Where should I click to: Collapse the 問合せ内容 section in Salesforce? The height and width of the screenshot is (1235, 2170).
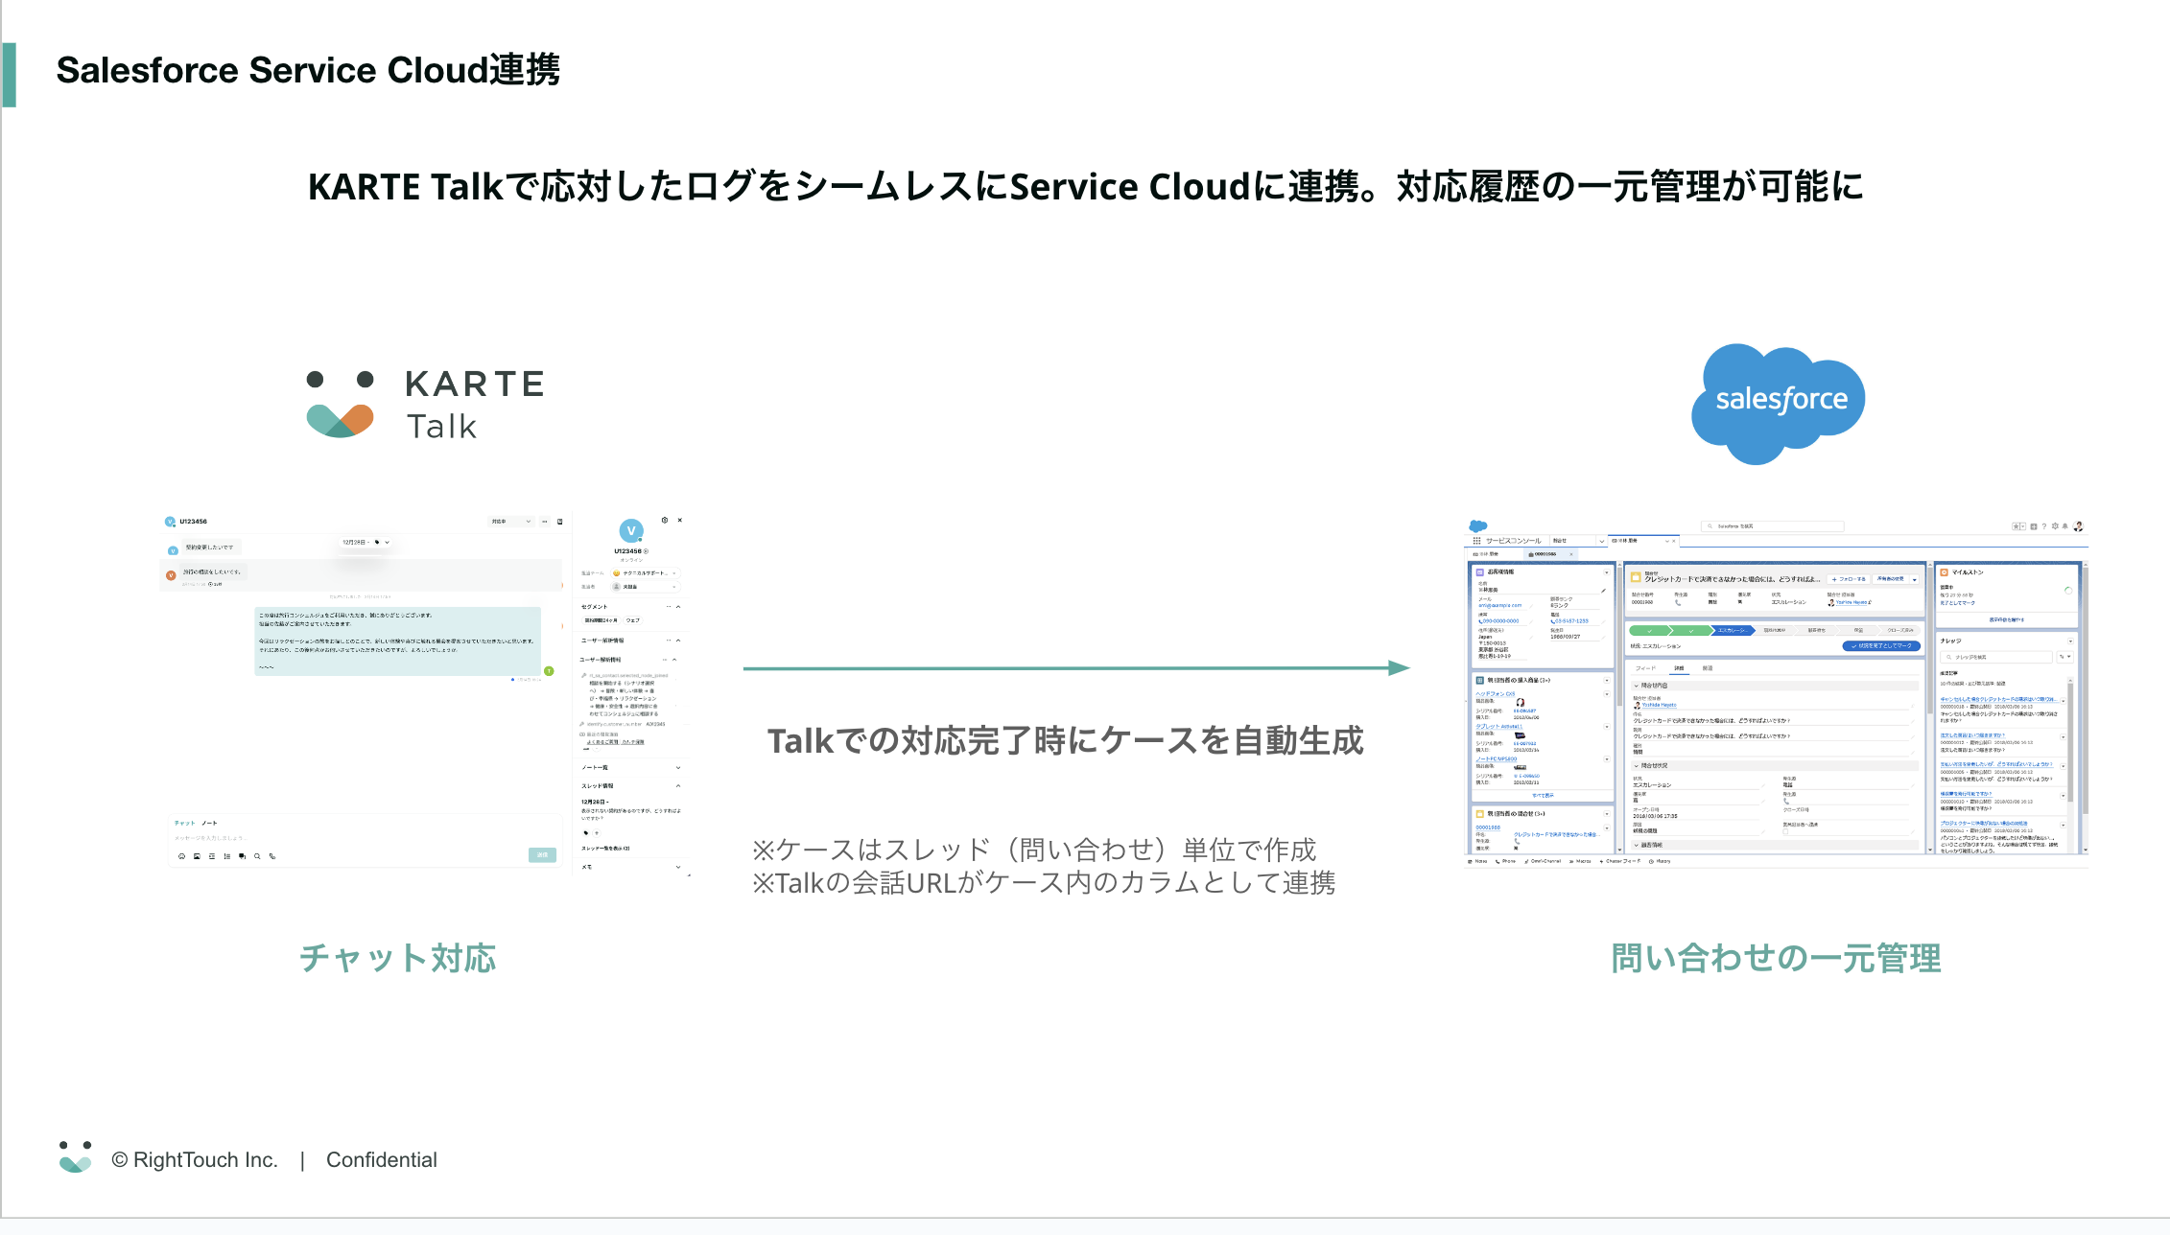coord(1636,686)
